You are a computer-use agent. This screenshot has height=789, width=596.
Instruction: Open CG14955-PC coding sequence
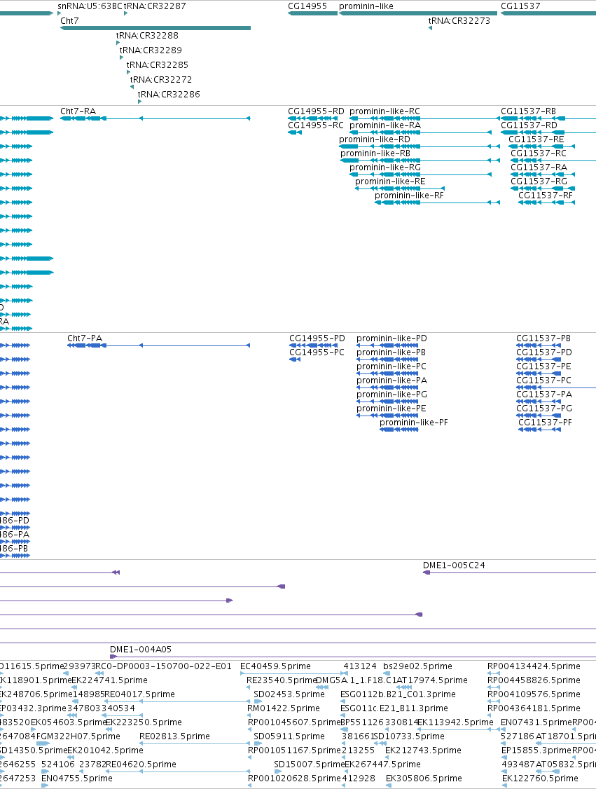pyautogui.click(x=317, y=352)
